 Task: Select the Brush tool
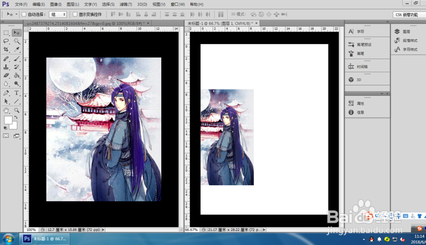17,59
